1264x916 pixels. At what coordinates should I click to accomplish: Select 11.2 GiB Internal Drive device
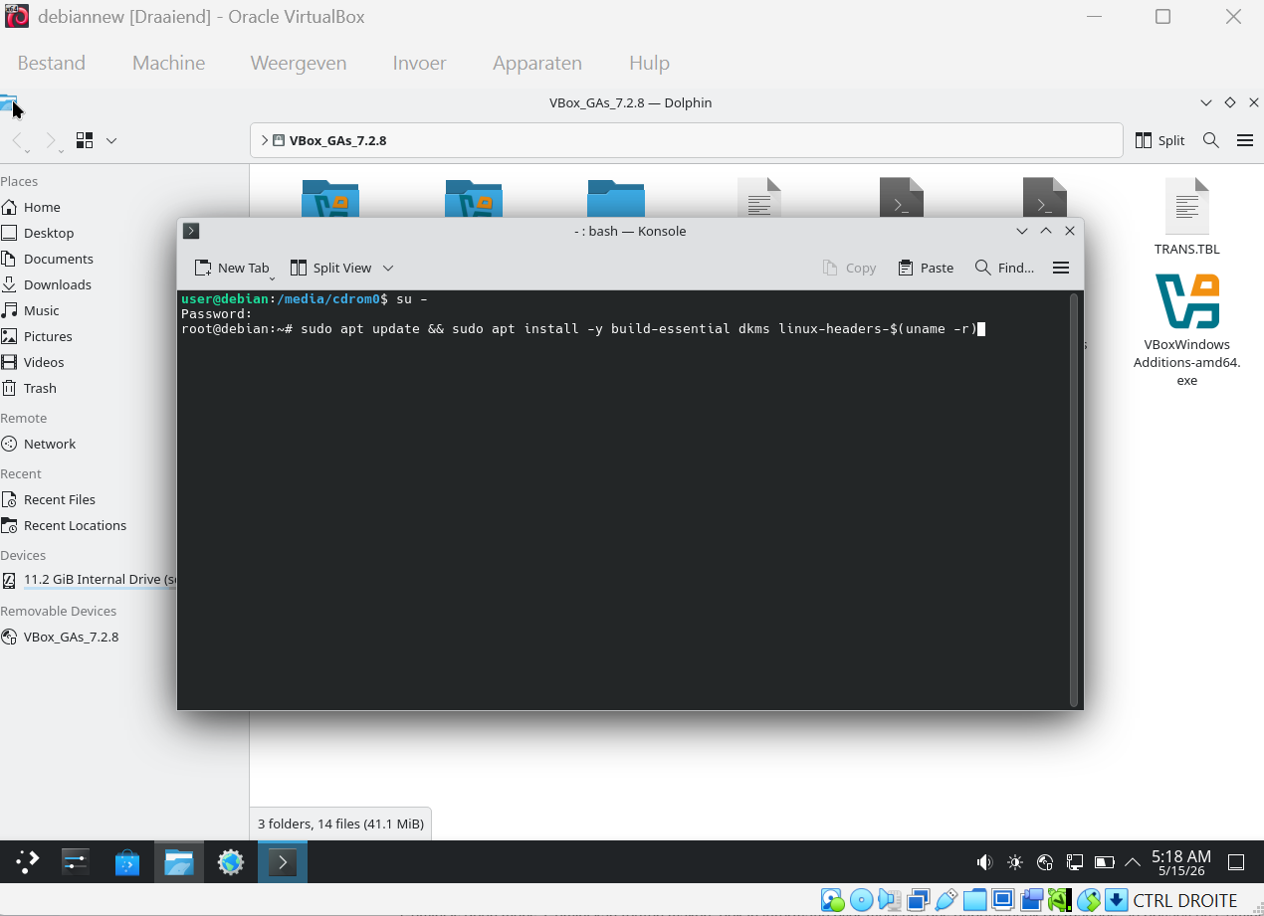click(x=89, y=579)
